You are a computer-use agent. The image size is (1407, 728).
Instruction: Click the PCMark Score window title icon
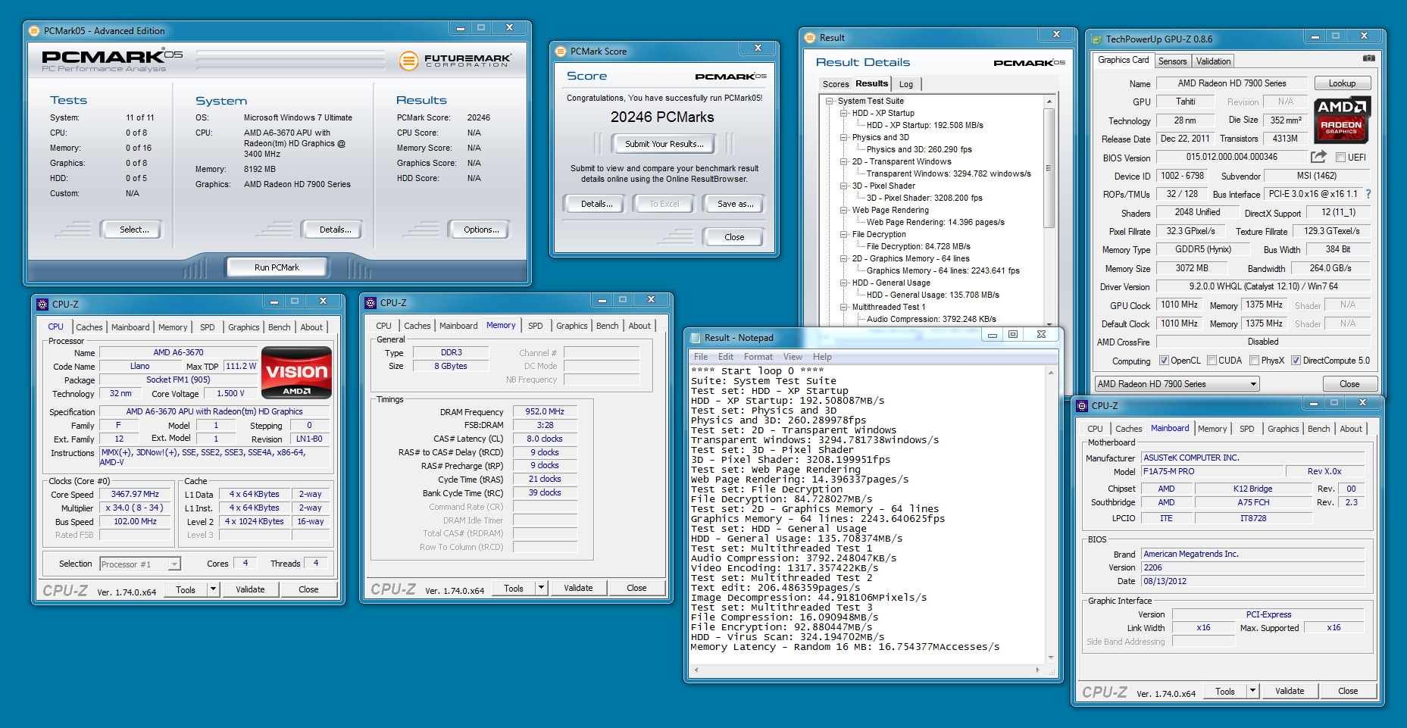pos(561,52)
